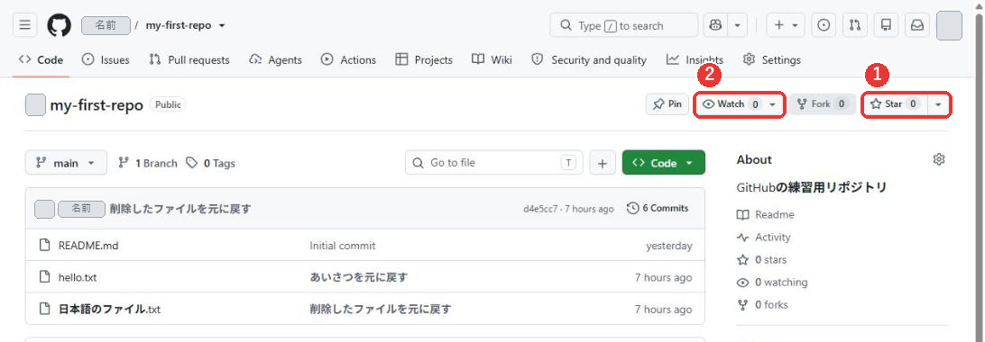985x342 pixels.
Task: Open the 日本語のファイル.txt file
Action: [109, 309]
